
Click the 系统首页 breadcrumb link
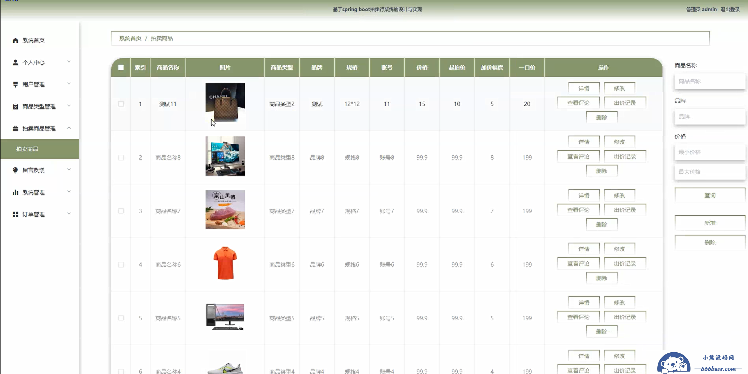[x=130, y=38]
